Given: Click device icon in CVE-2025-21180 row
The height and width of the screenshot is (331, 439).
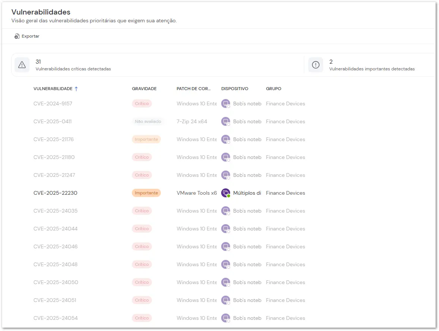Looking at the screenshot, I should coord(226,157).
